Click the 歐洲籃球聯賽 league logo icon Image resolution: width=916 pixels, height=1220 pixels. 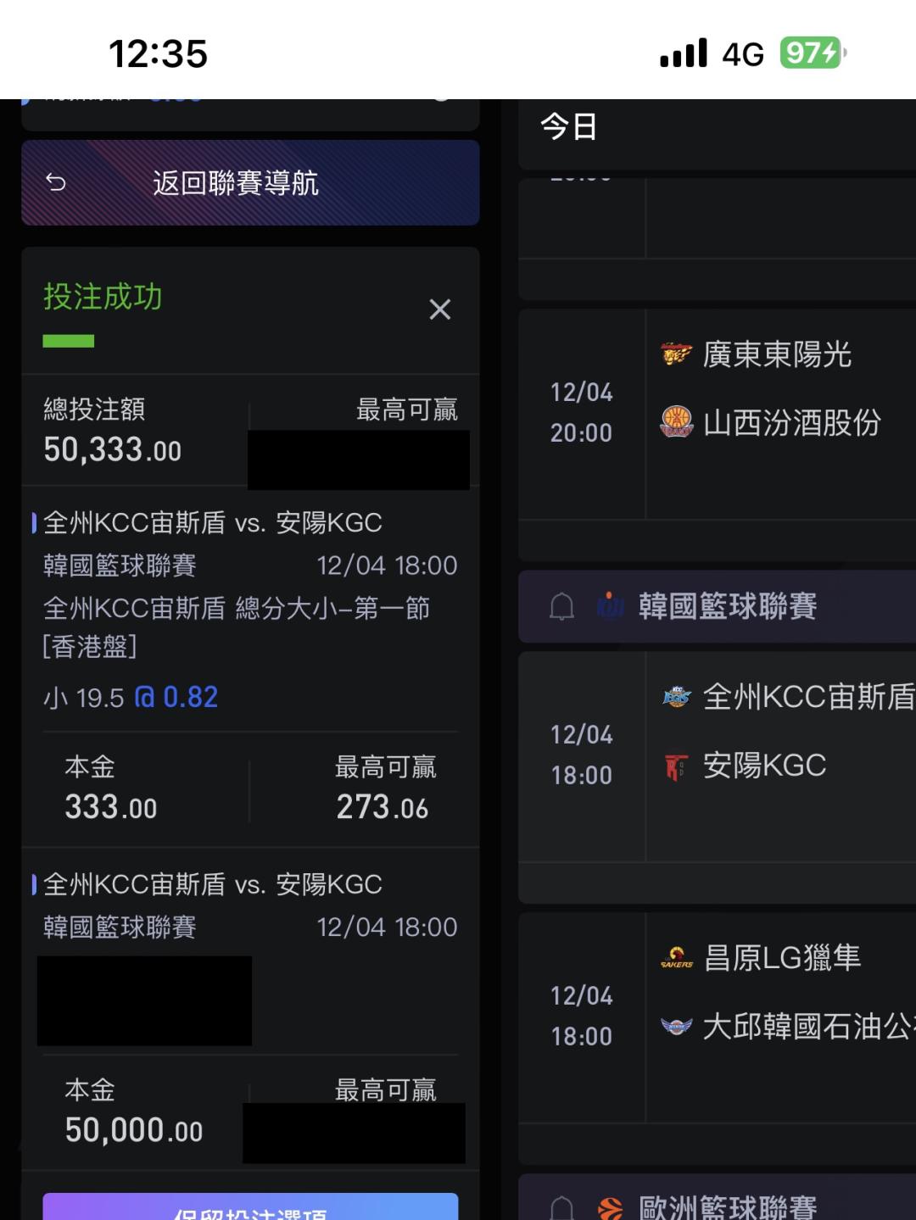click(610, 1207)
